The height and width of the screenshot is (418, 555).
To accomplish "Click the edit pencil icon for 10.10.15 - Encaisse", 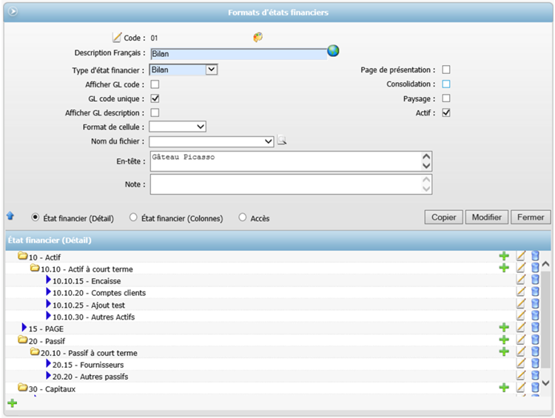I will (x=521, y=280).
